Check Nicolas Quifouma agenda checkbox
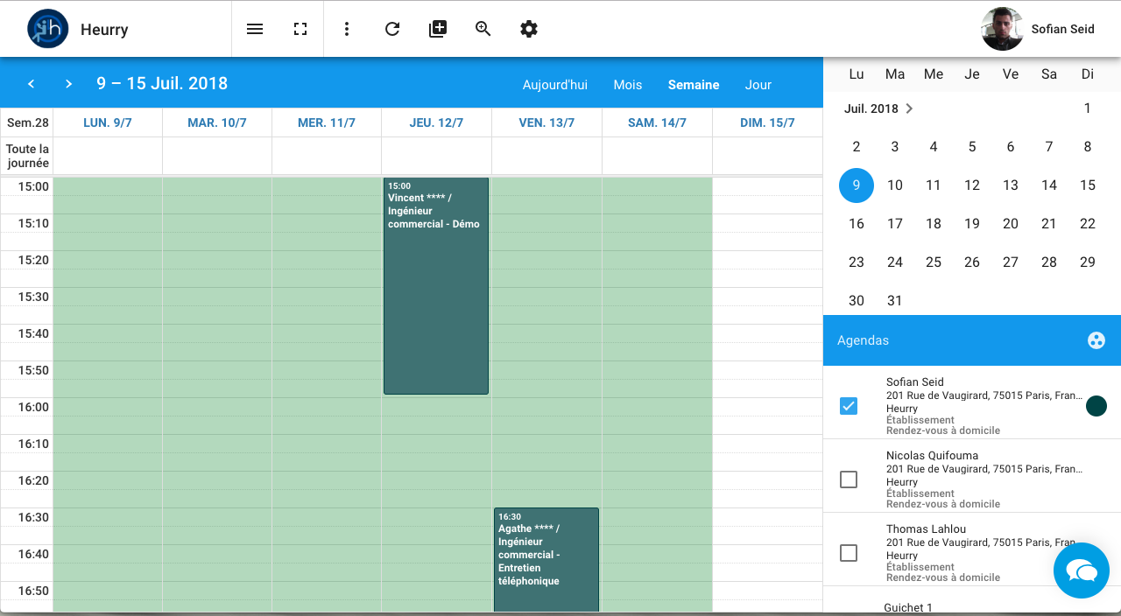The height and width of the screenshot is (616, 1121). (849, 479)
